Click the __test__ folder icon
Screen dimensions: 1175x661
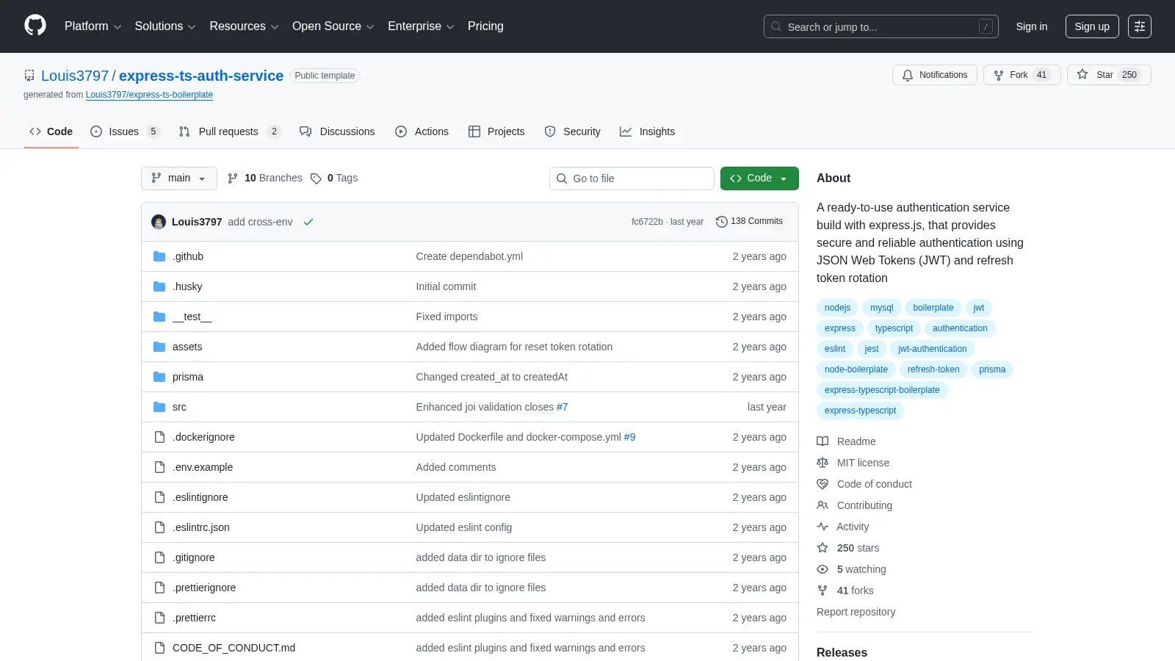point(159,317)
